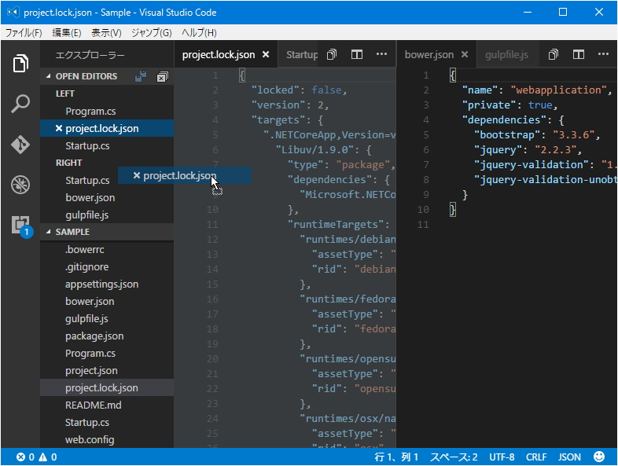The image size is (618, 466).
Task: Click the VS Code logo in title bar
Action: click(13, 13)
